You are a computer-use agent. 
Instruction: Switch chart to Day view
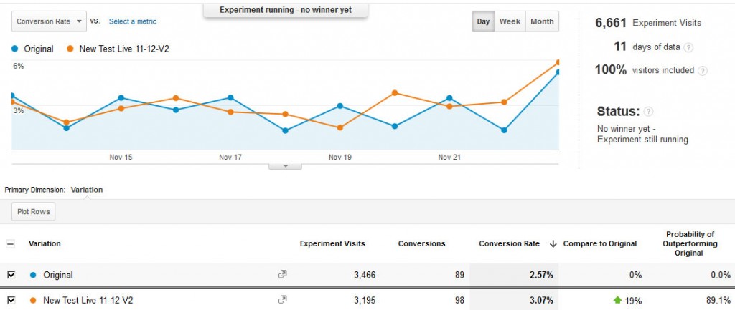[483, 21]
